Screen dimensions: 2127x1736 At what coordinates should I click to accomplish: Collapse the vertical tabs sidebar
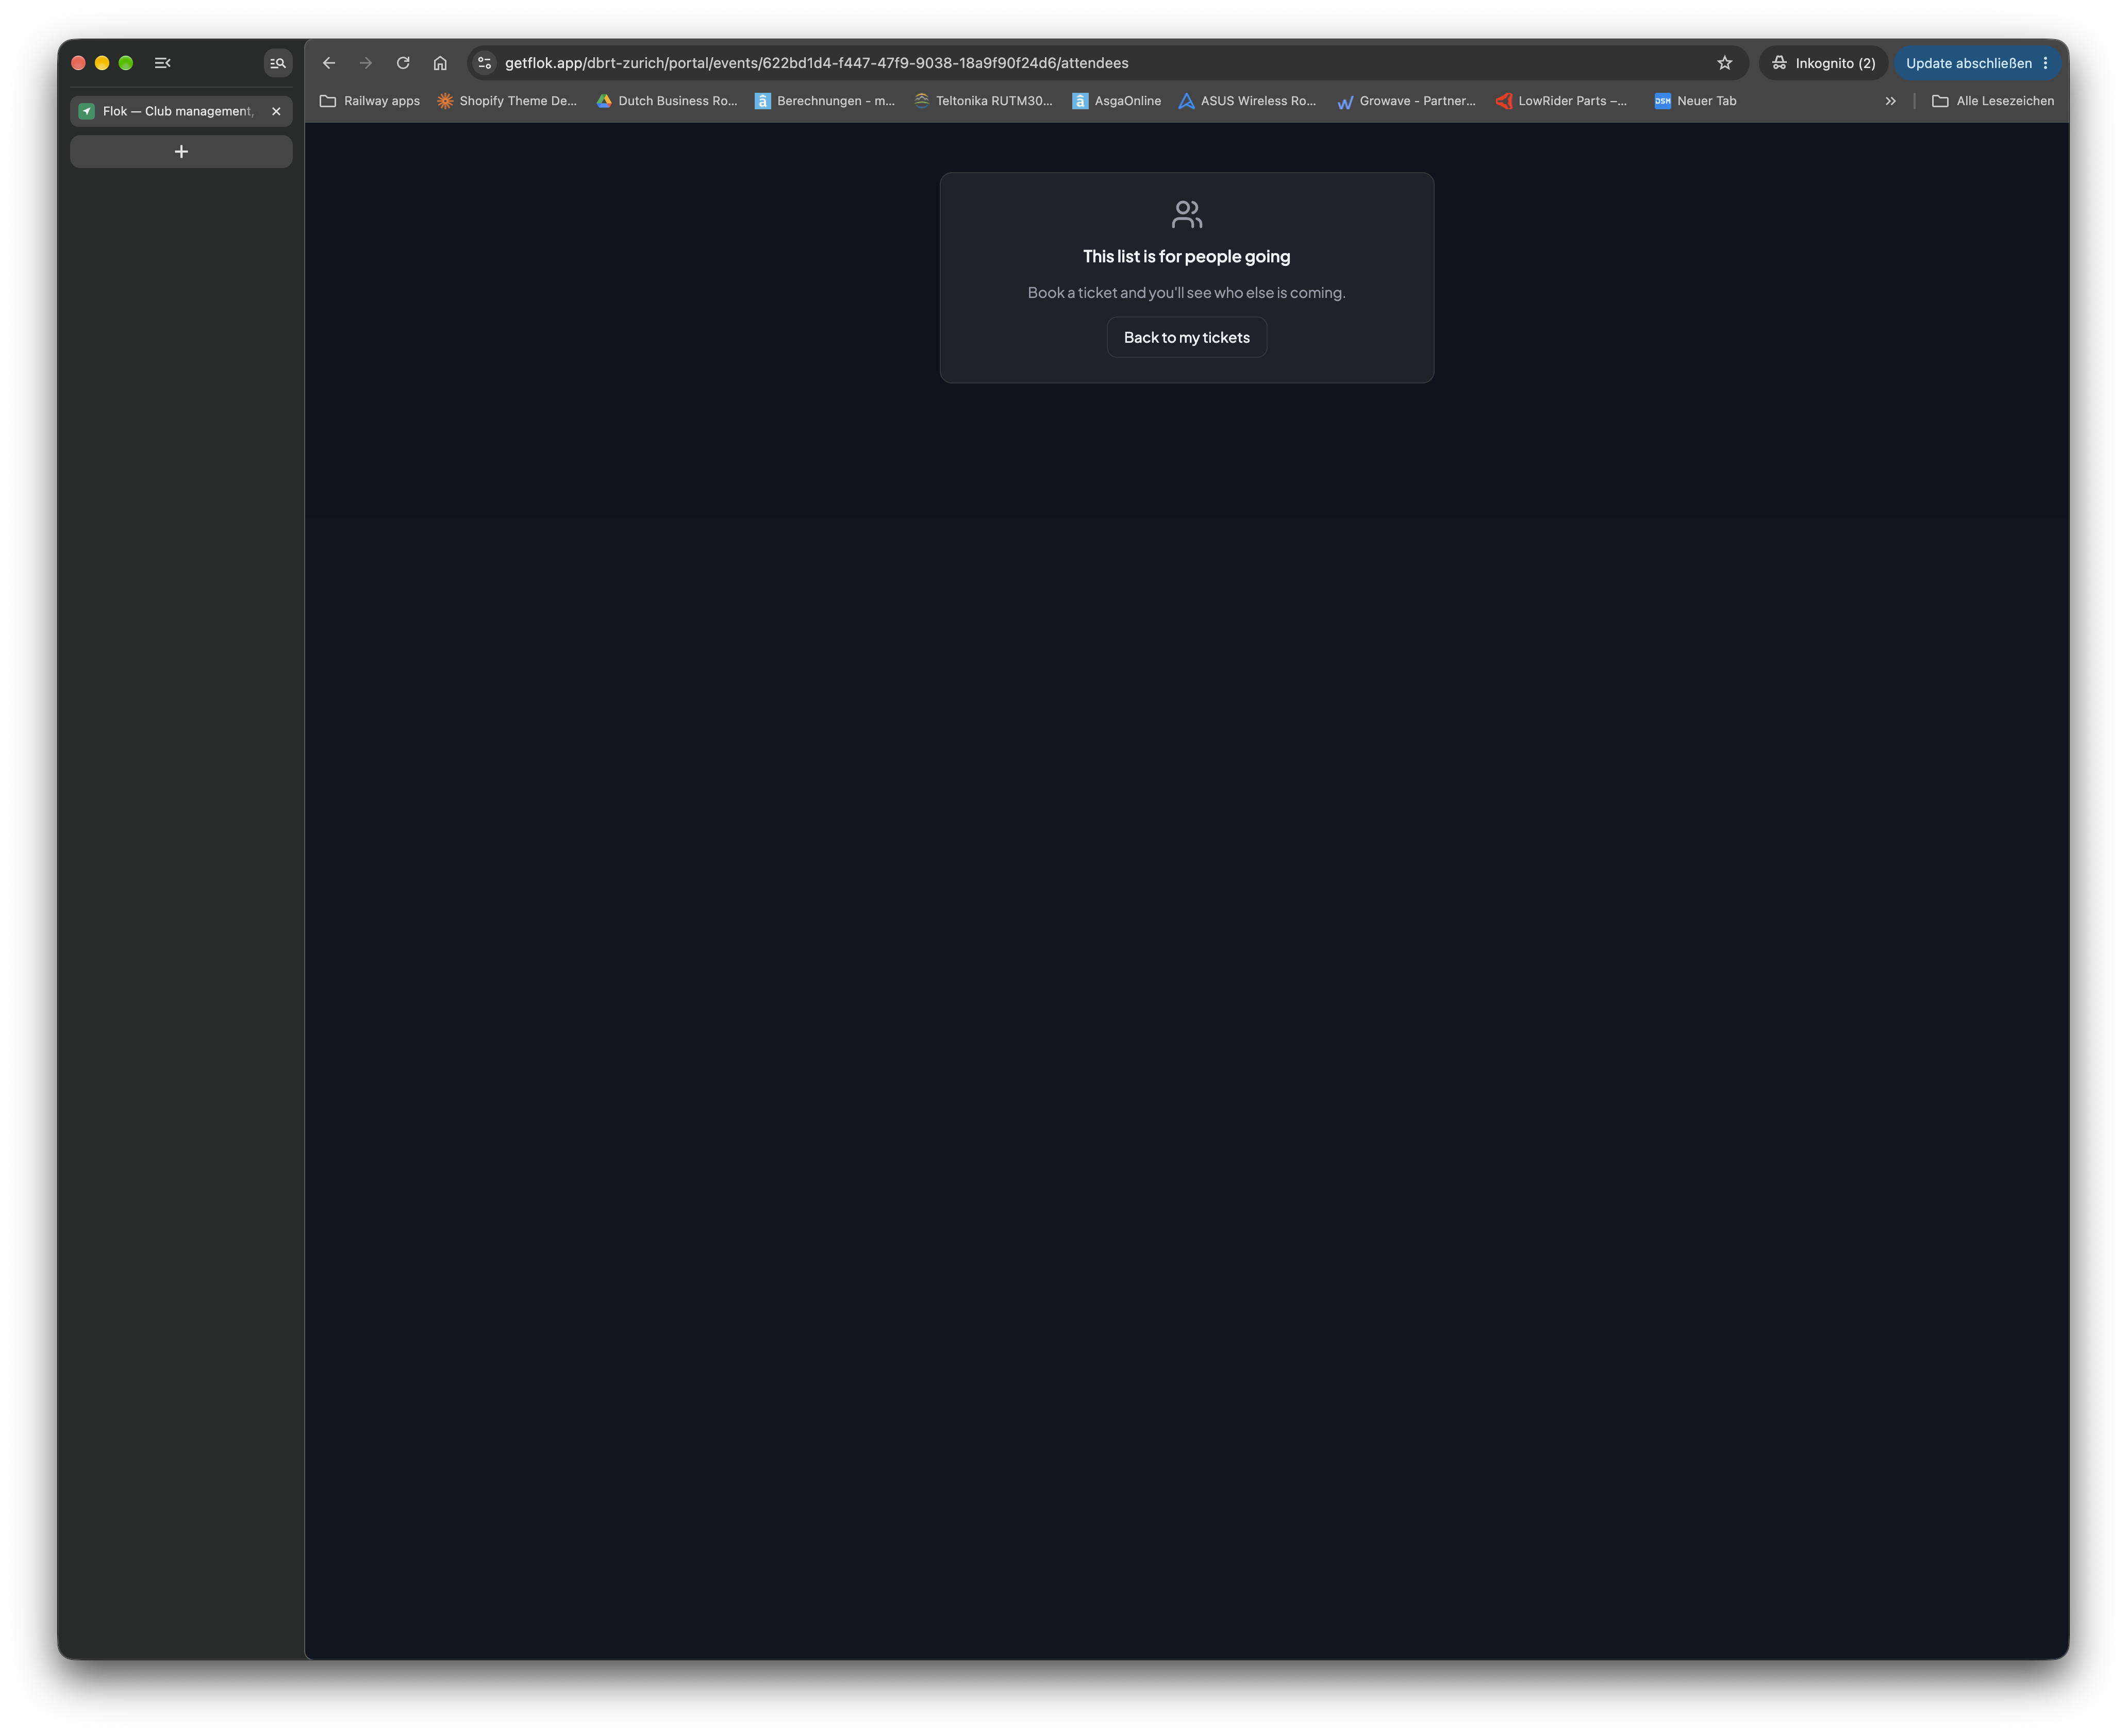coord(163,63)
